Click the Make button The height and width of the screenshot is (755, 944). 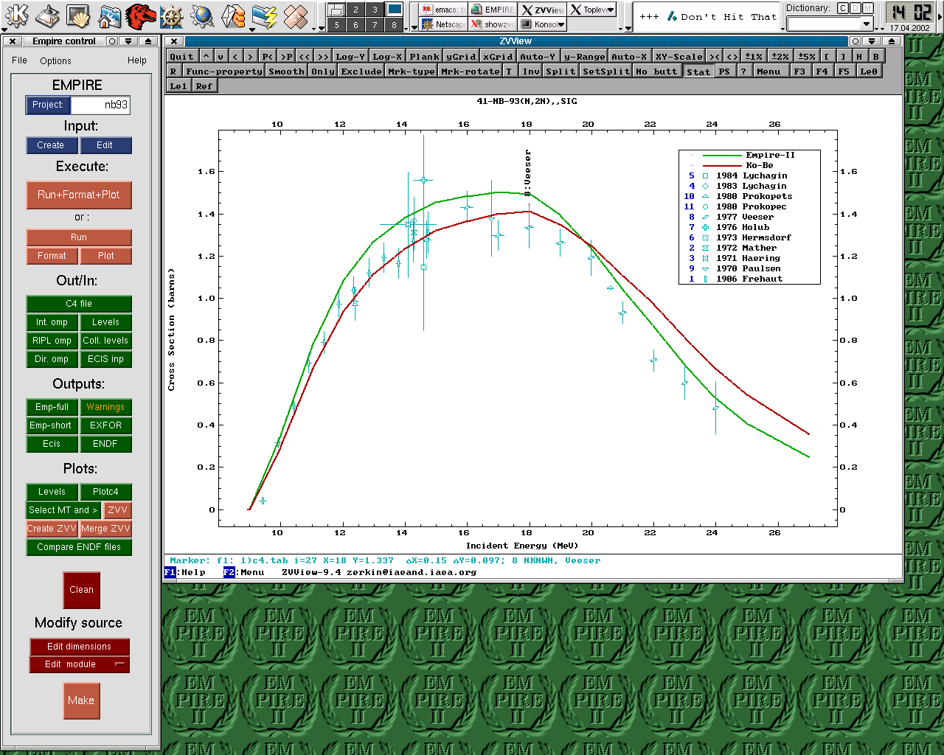[x=81, y=700]
